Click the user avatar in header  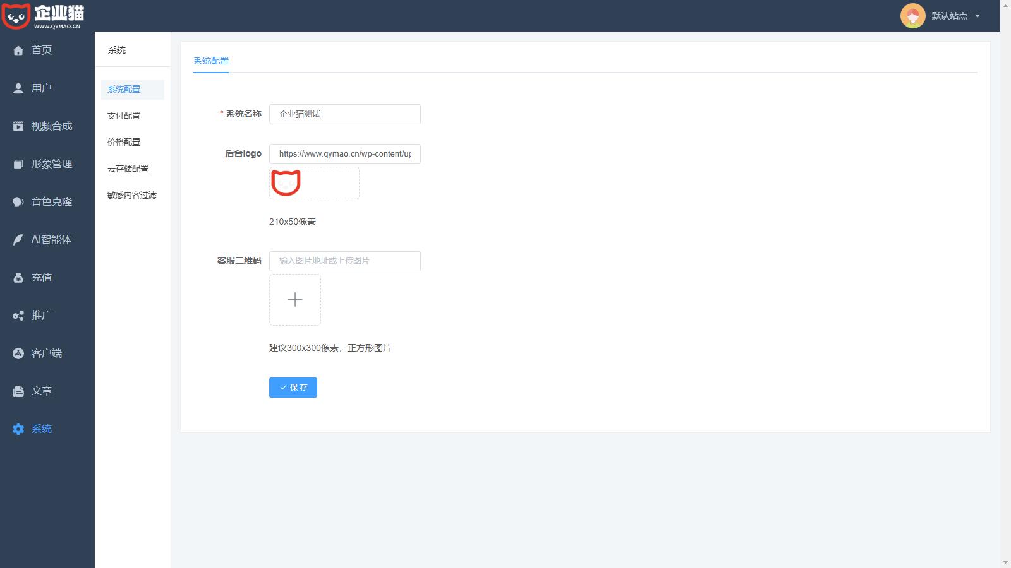coord(912,16)
